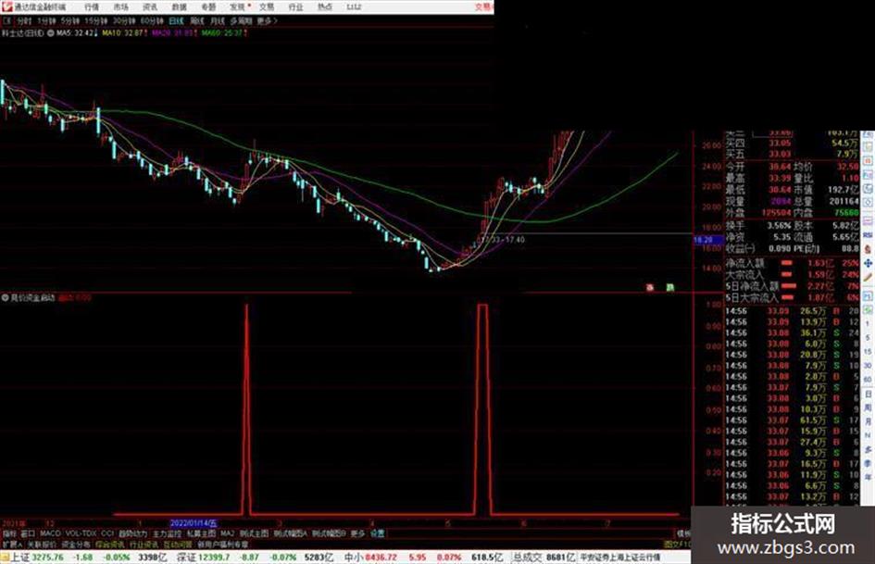Click the MA10 indicator value label

pyautogui.click(x=124, y=33)
